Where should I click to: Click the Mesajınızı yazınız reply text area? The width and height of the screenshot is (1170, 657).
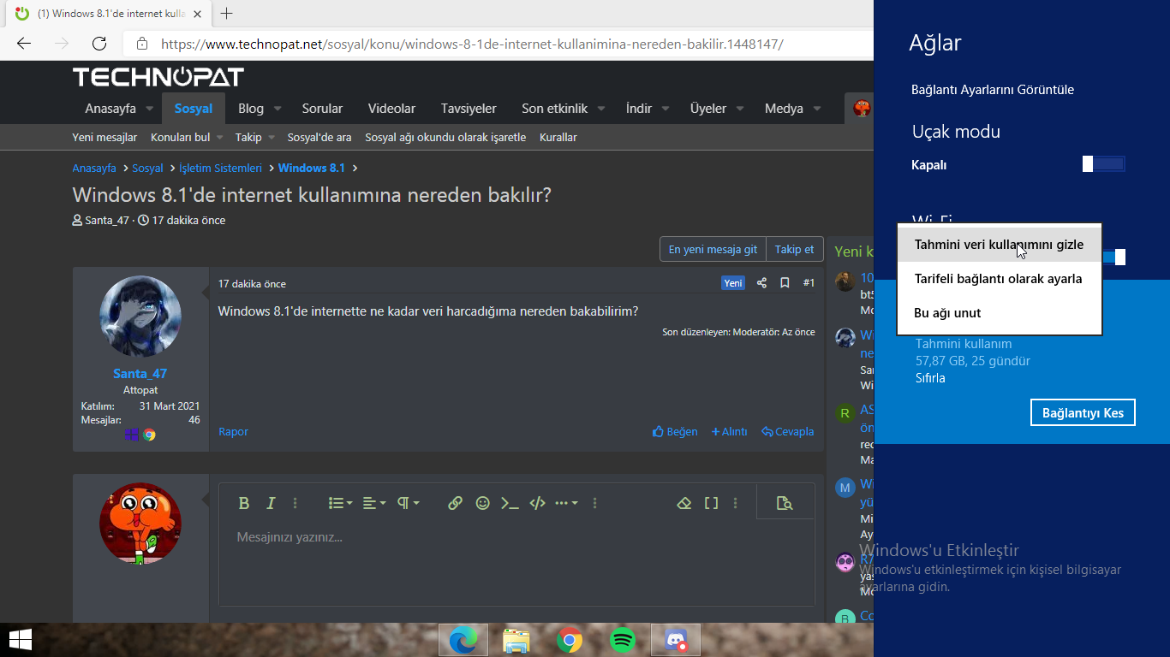click(x=516, y=565)
